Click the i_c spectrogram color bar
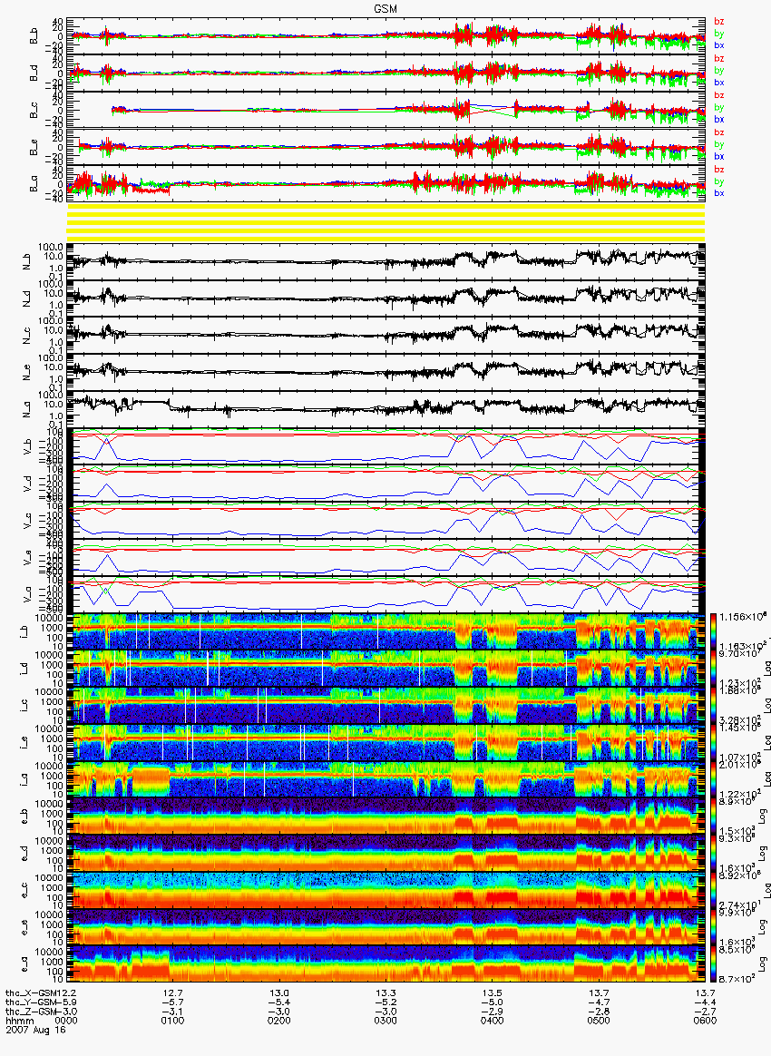 pyautogui.click(x=715, y=706)
